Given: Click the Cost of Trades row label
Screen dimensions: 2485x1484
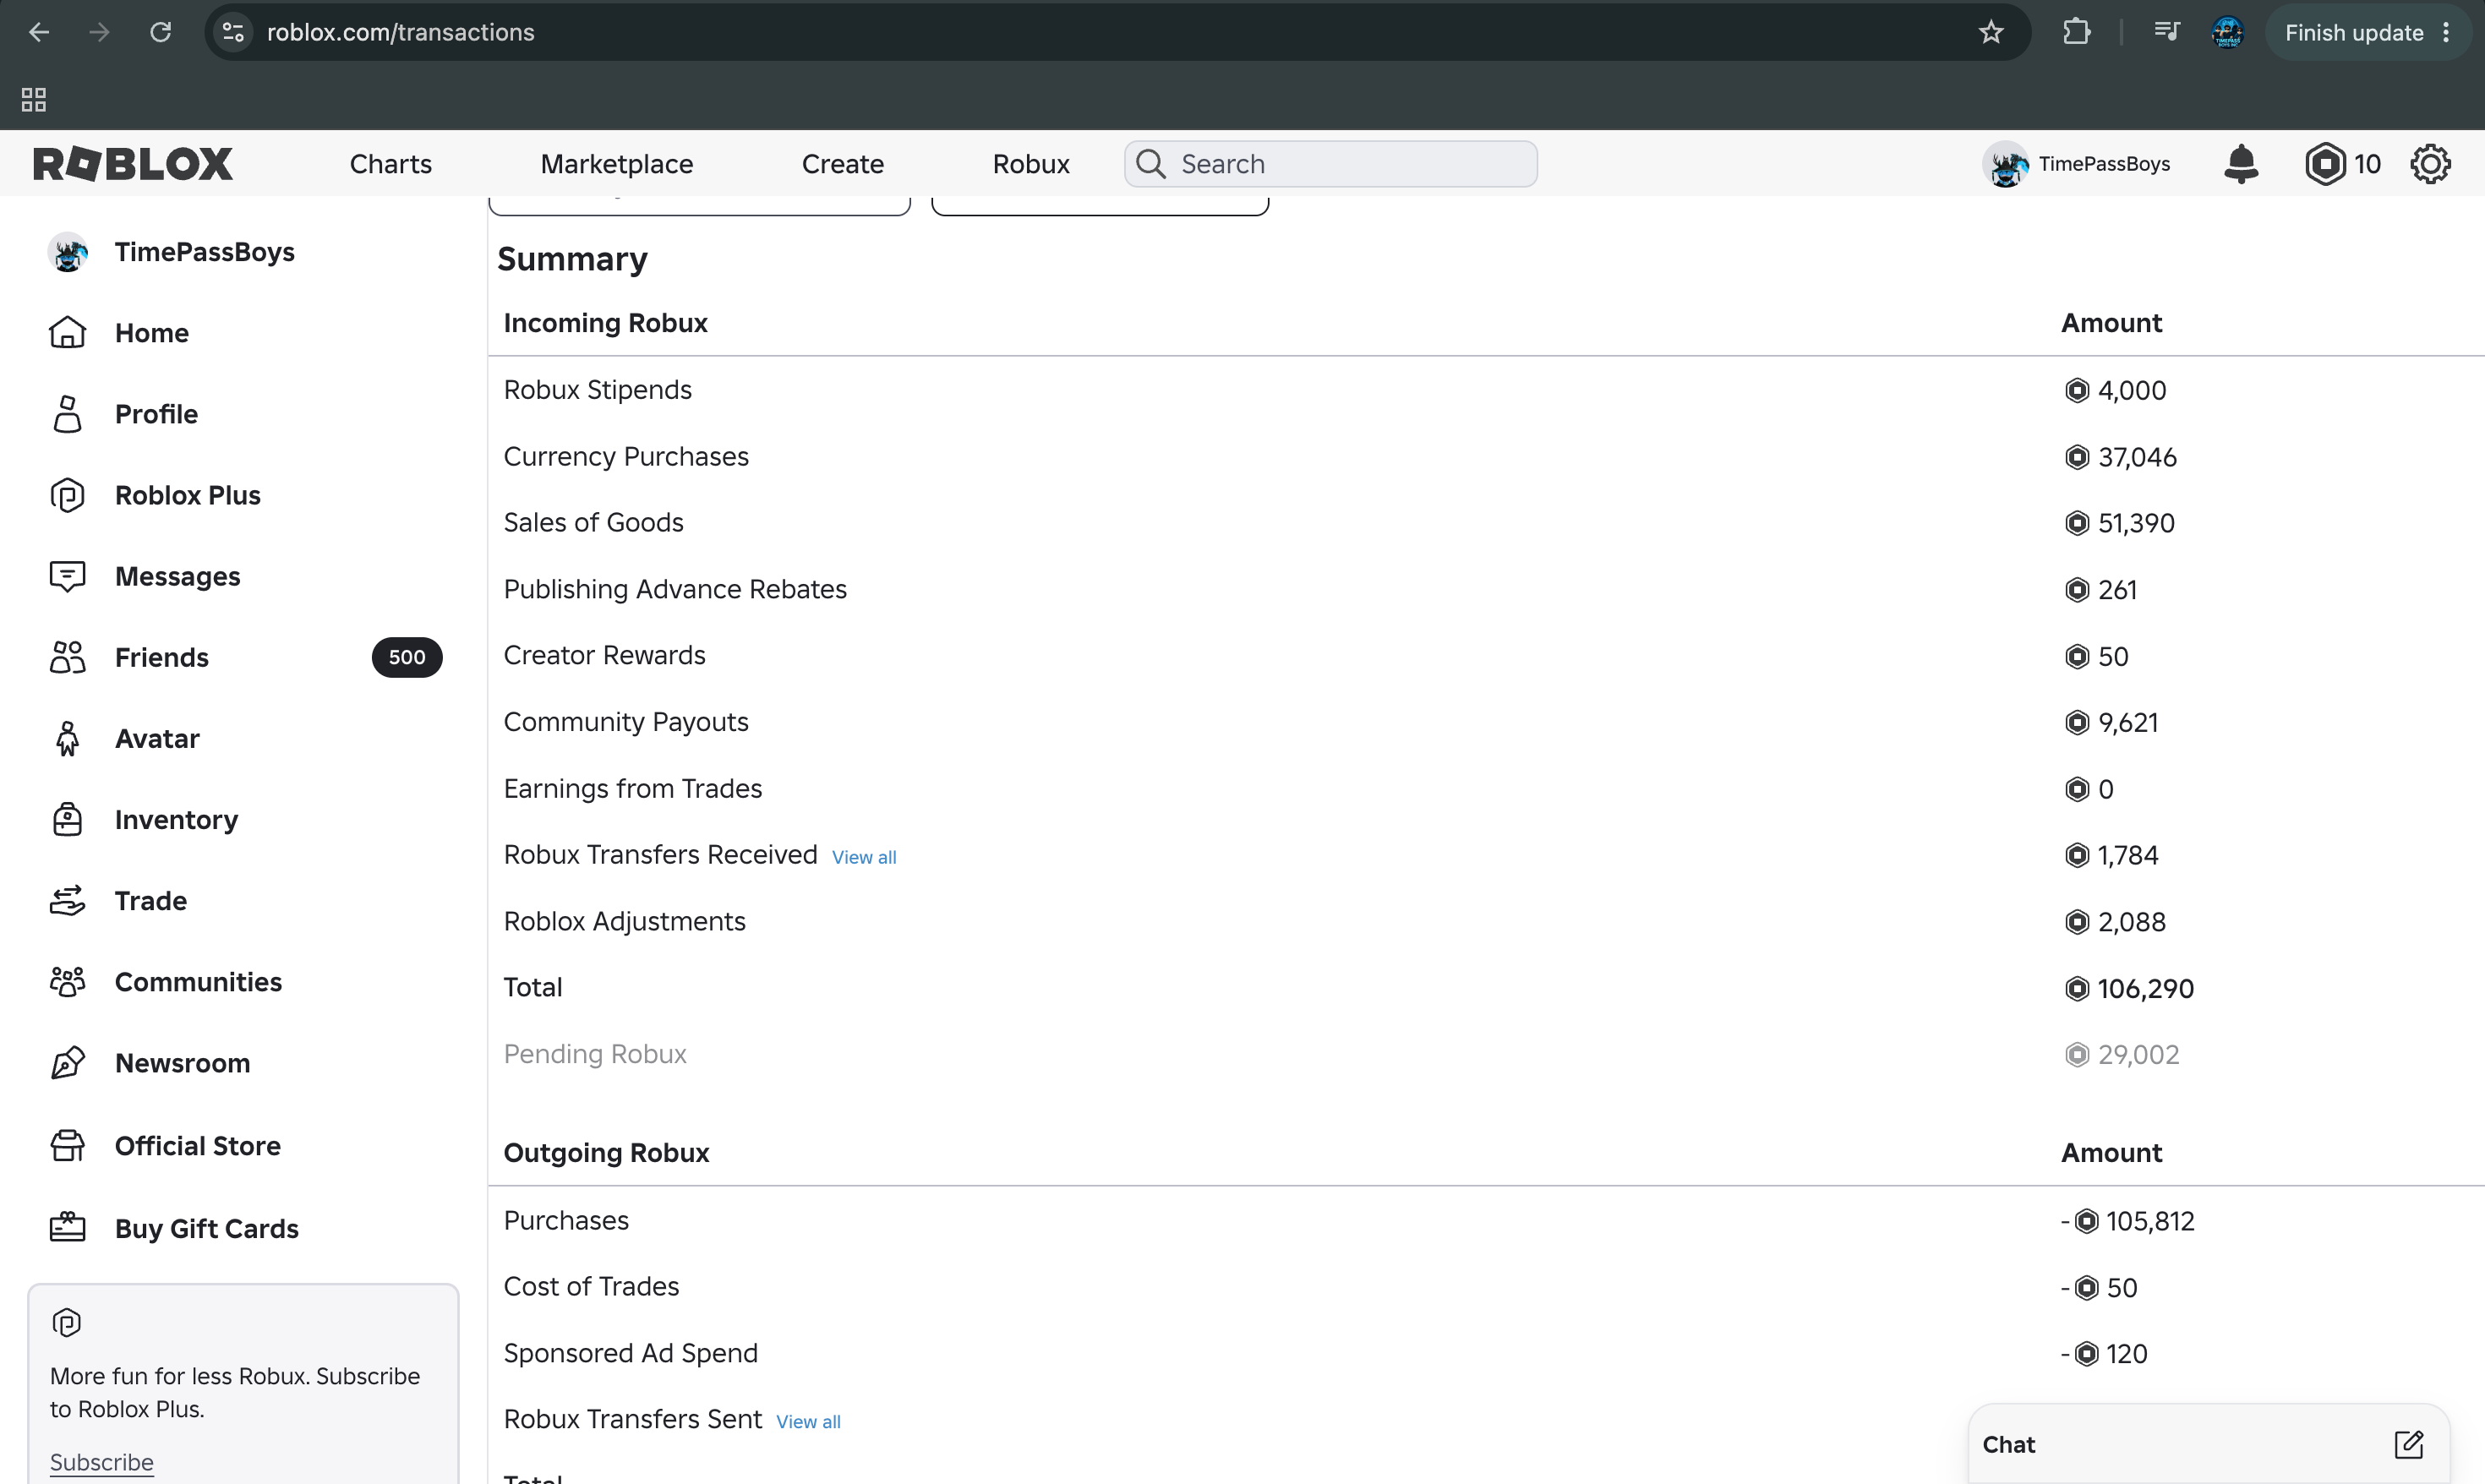Looking at the screenshot, I should (x=592, y=1286).
